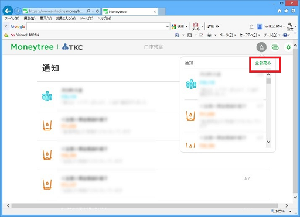Click the Google toolbar search button
The image size is (300, 217).
point(178,26)
